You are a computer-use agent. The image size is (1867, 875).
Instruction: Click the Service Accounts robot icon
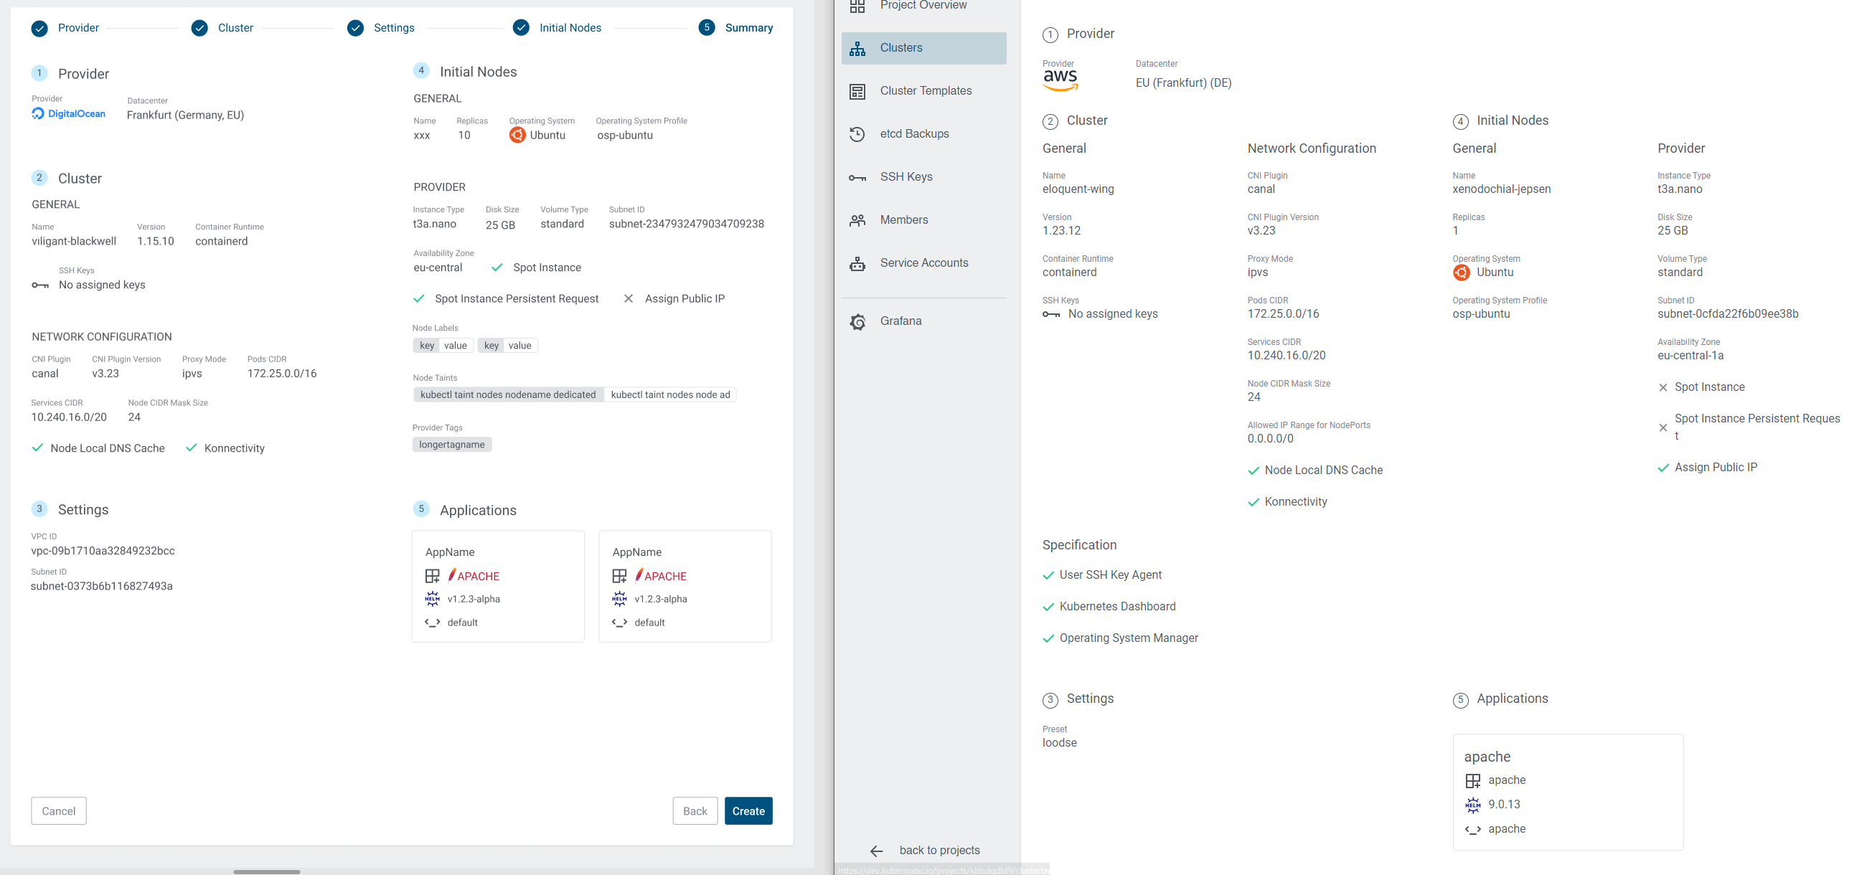tap(857, 263)
